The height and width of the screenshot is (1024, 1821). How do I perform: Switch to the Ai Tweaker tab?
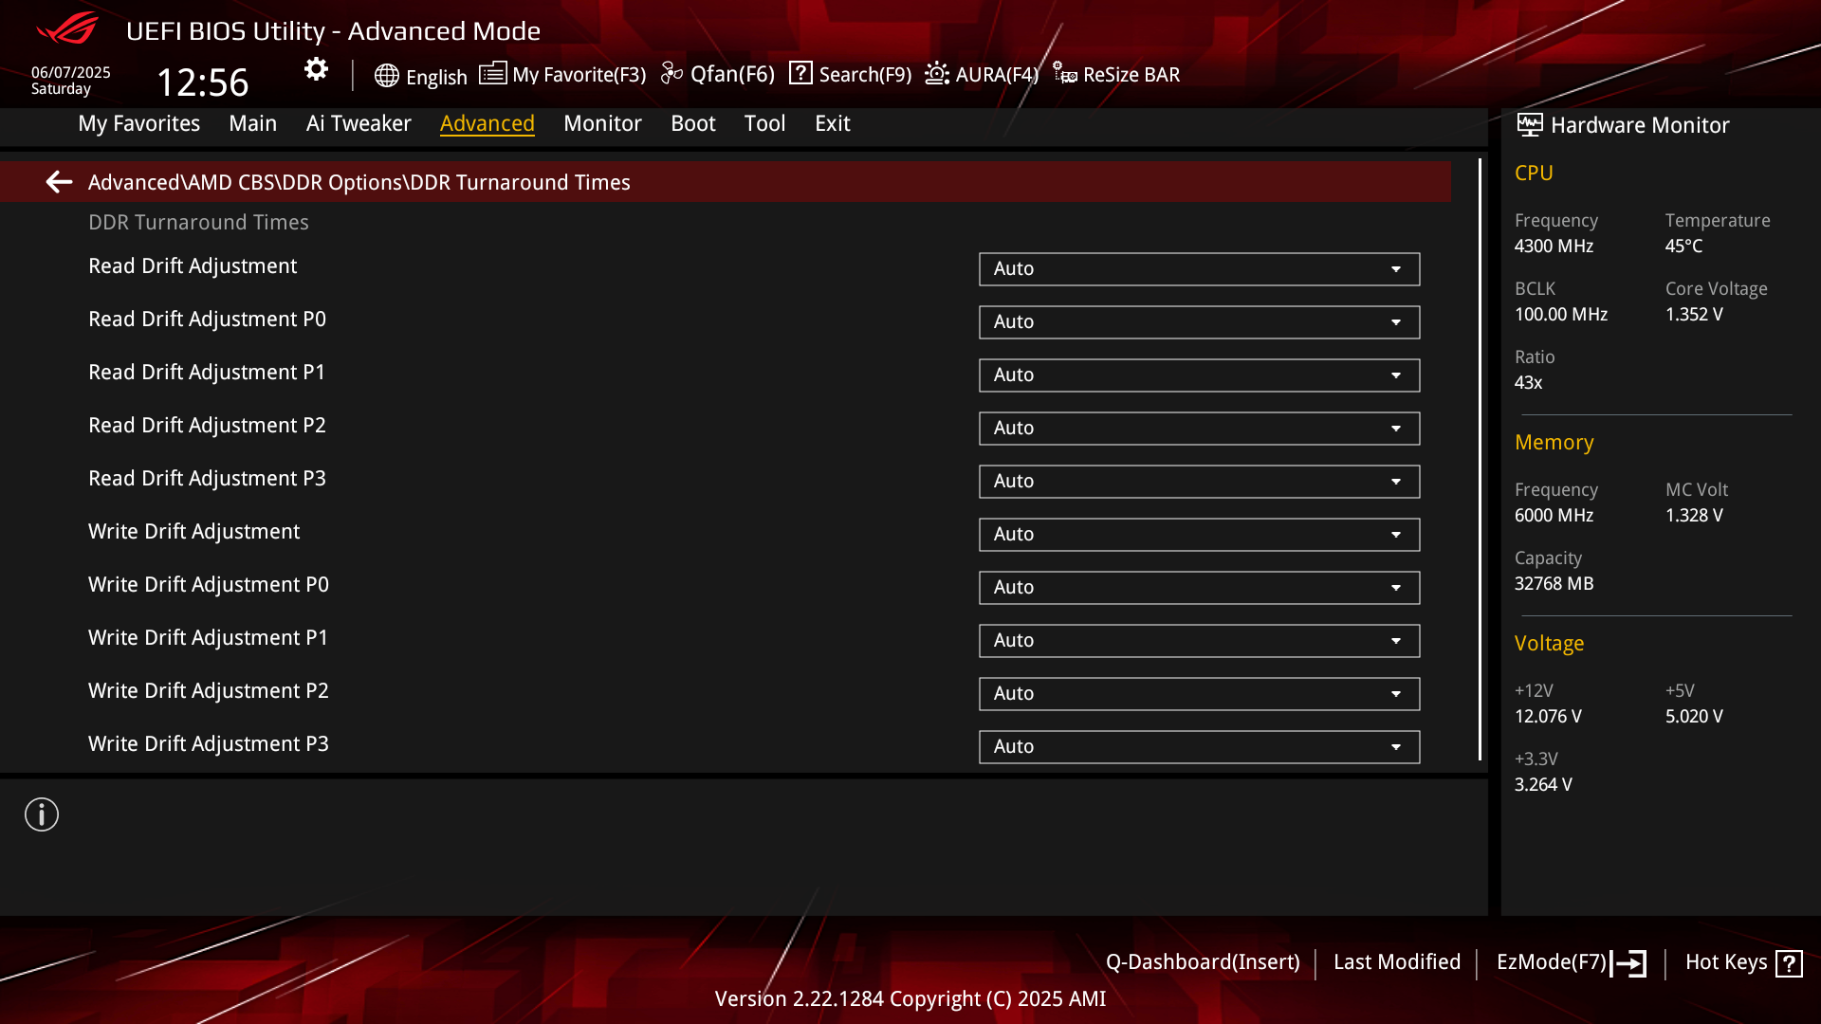coord(359,123)
